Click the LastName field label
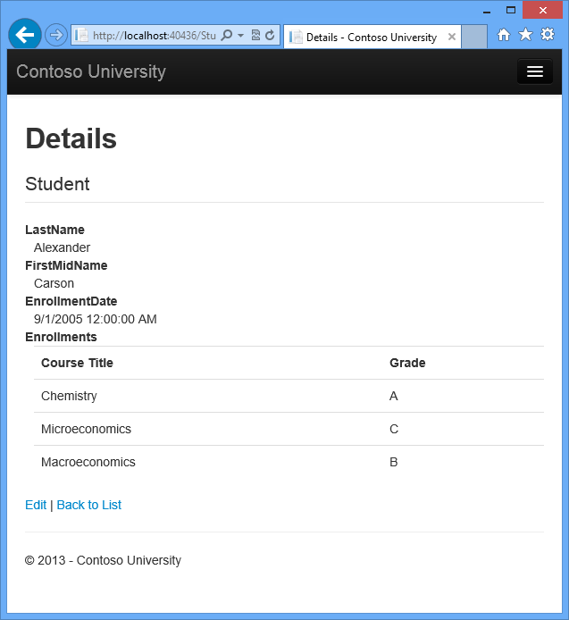This screenshot has height=620, width=569. [x=55, y=230]
